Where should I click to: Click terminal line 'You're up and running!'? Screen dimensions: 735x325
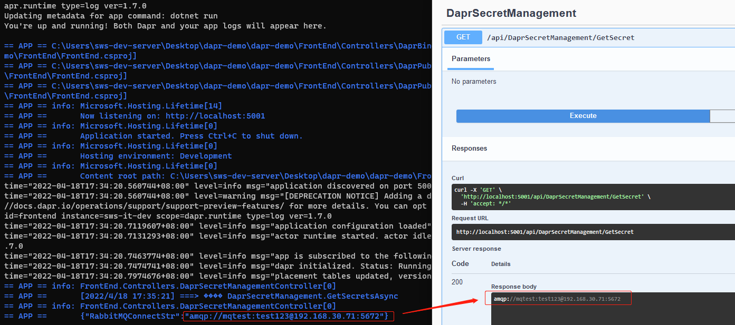pos(165,26)
